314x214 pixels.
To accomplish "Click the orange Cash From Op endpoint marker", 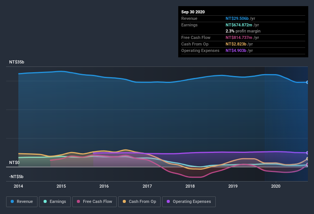I will point(307,159).
